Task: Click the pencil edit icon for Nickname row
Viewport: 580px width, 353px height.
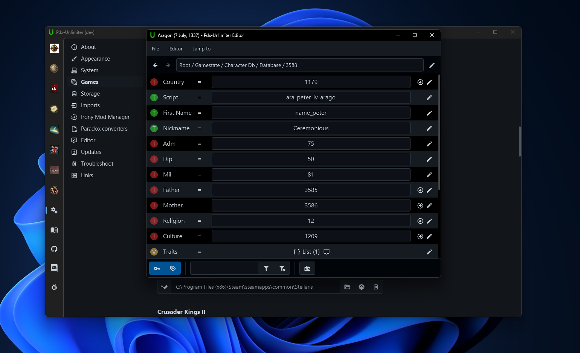Action: click(429, 128)
